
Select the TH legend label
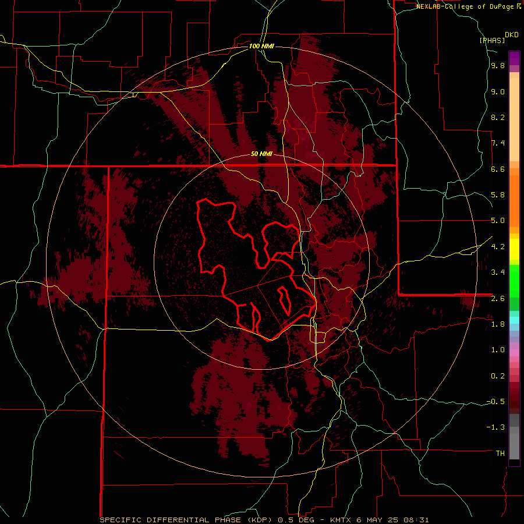[500, 454]
